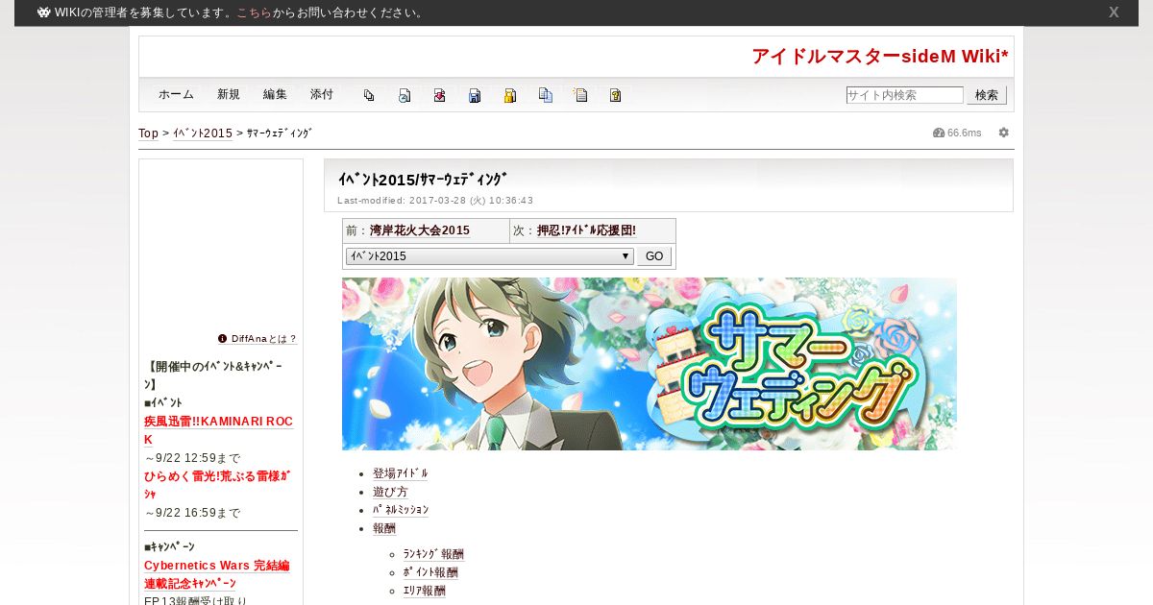1153x605 pixels.
Task: Click the 検索 search button
Action: coord(987,95)
